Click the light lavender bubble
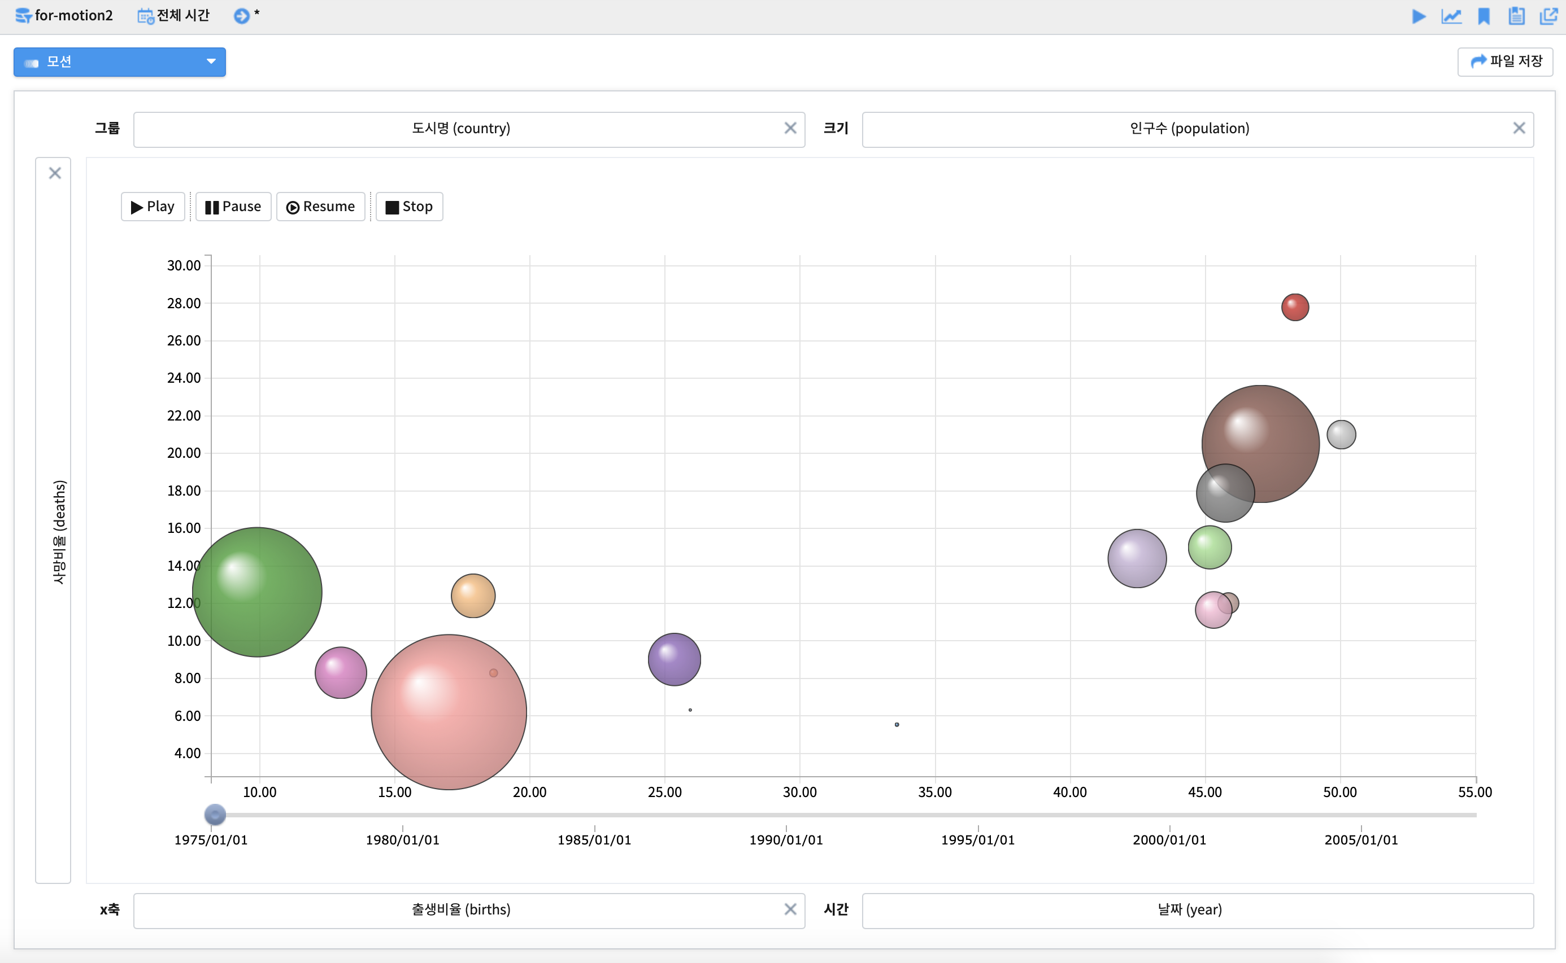The image size is (1566, 963). 1137,559
